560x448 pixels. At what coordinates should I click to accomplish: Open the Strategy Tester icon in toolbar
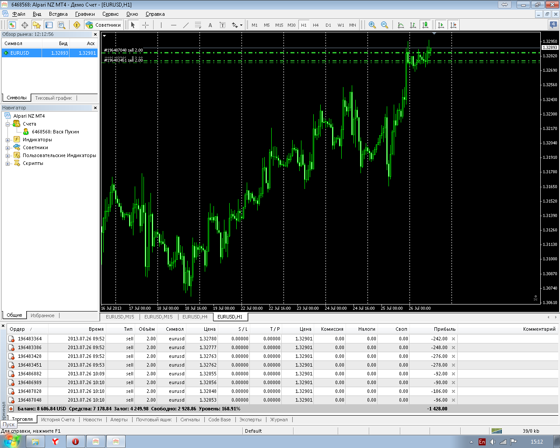coord(62,25)
